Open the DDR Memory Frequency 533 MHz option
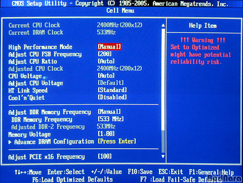Image resolution: width=243 pixels, height=183 pixels. tap(111, 119)
